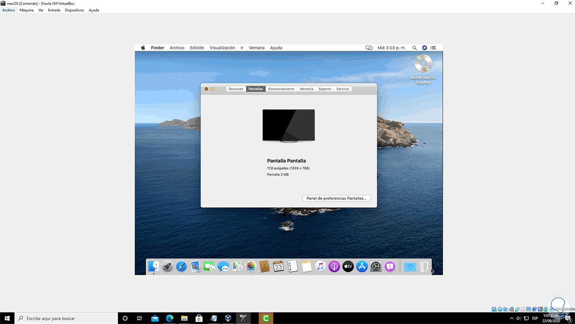This screenshot has height=324, width=575.
Task: Click VirtualBox optical disk status icon
Action: pos(500,309)
